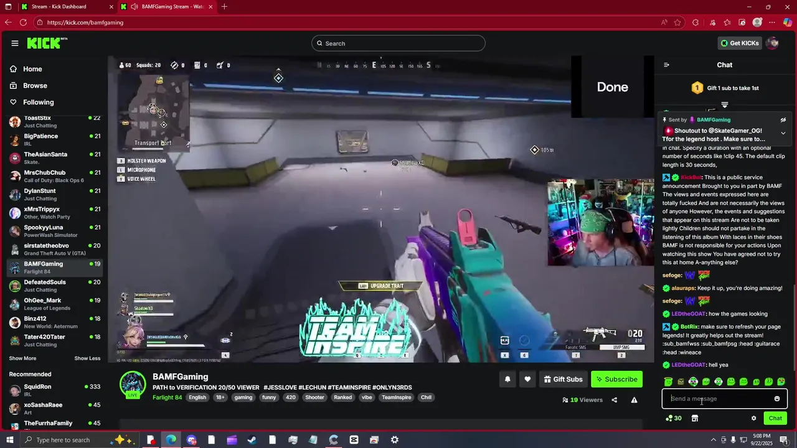Insert the first angel halo emote
The height and width of the screenshot is (448, 797).
tap(668, 381)
